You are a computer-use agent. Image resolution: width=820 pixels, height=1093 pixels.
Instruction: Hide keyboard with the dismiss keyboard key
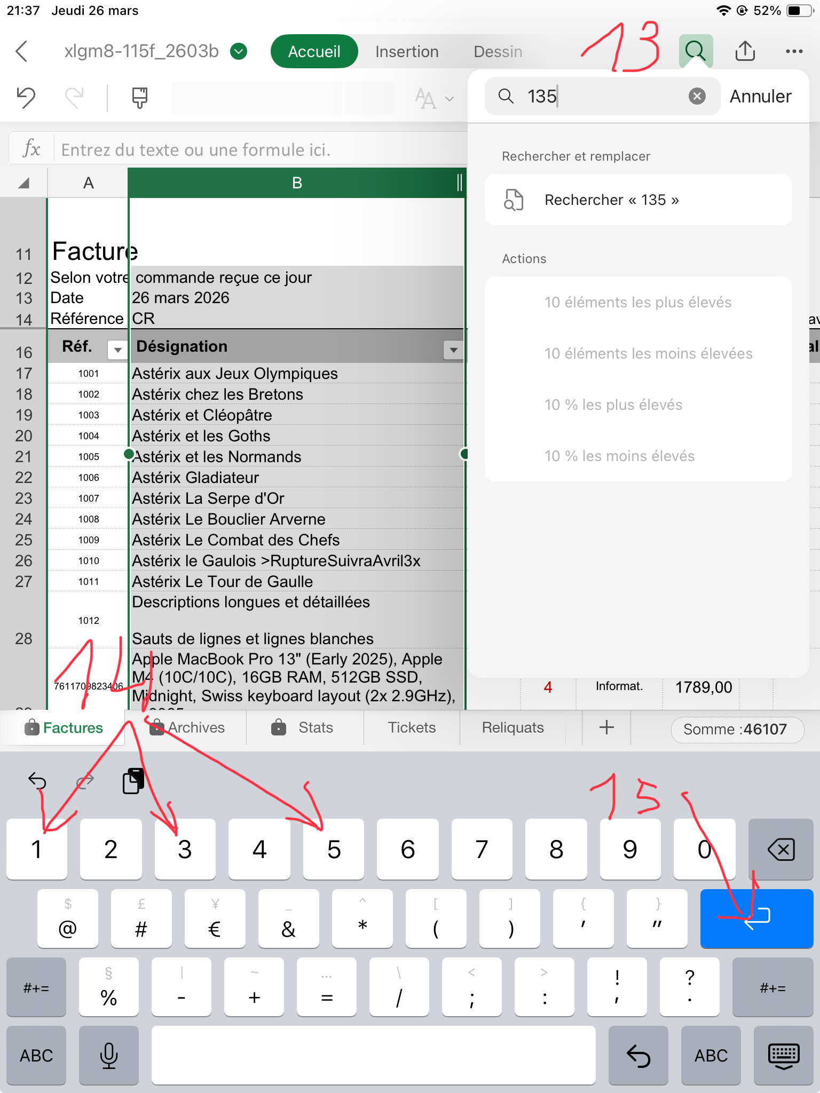coord(783,1055)
